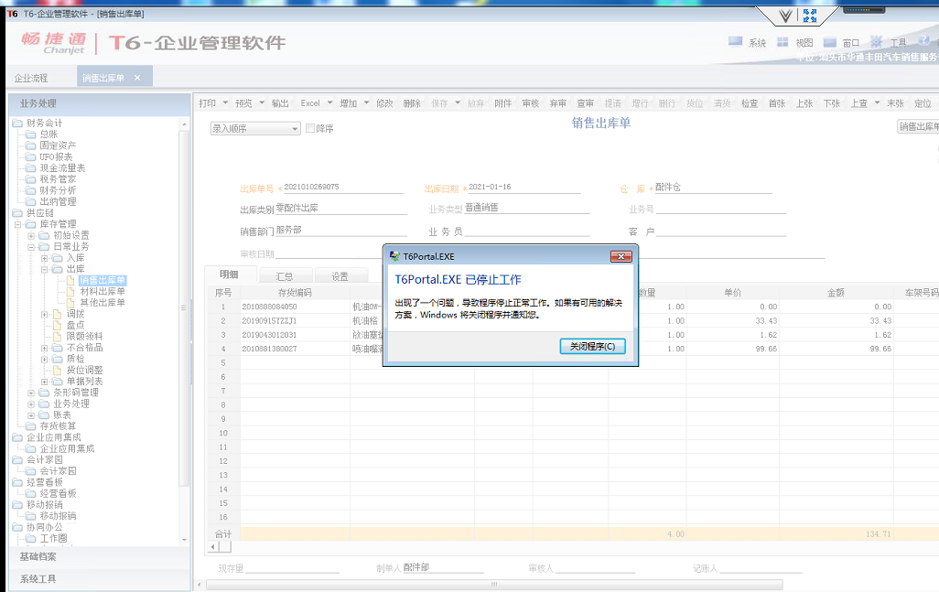The image size is (939, 592).
Task: Open the dropdown arrow next to 打印
Action: coord(225,103)
